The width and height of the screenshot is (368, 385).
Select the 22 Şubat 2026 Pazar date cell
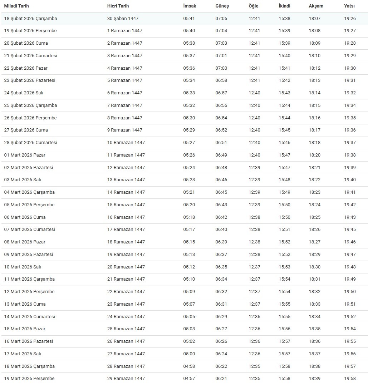point(26,68)
